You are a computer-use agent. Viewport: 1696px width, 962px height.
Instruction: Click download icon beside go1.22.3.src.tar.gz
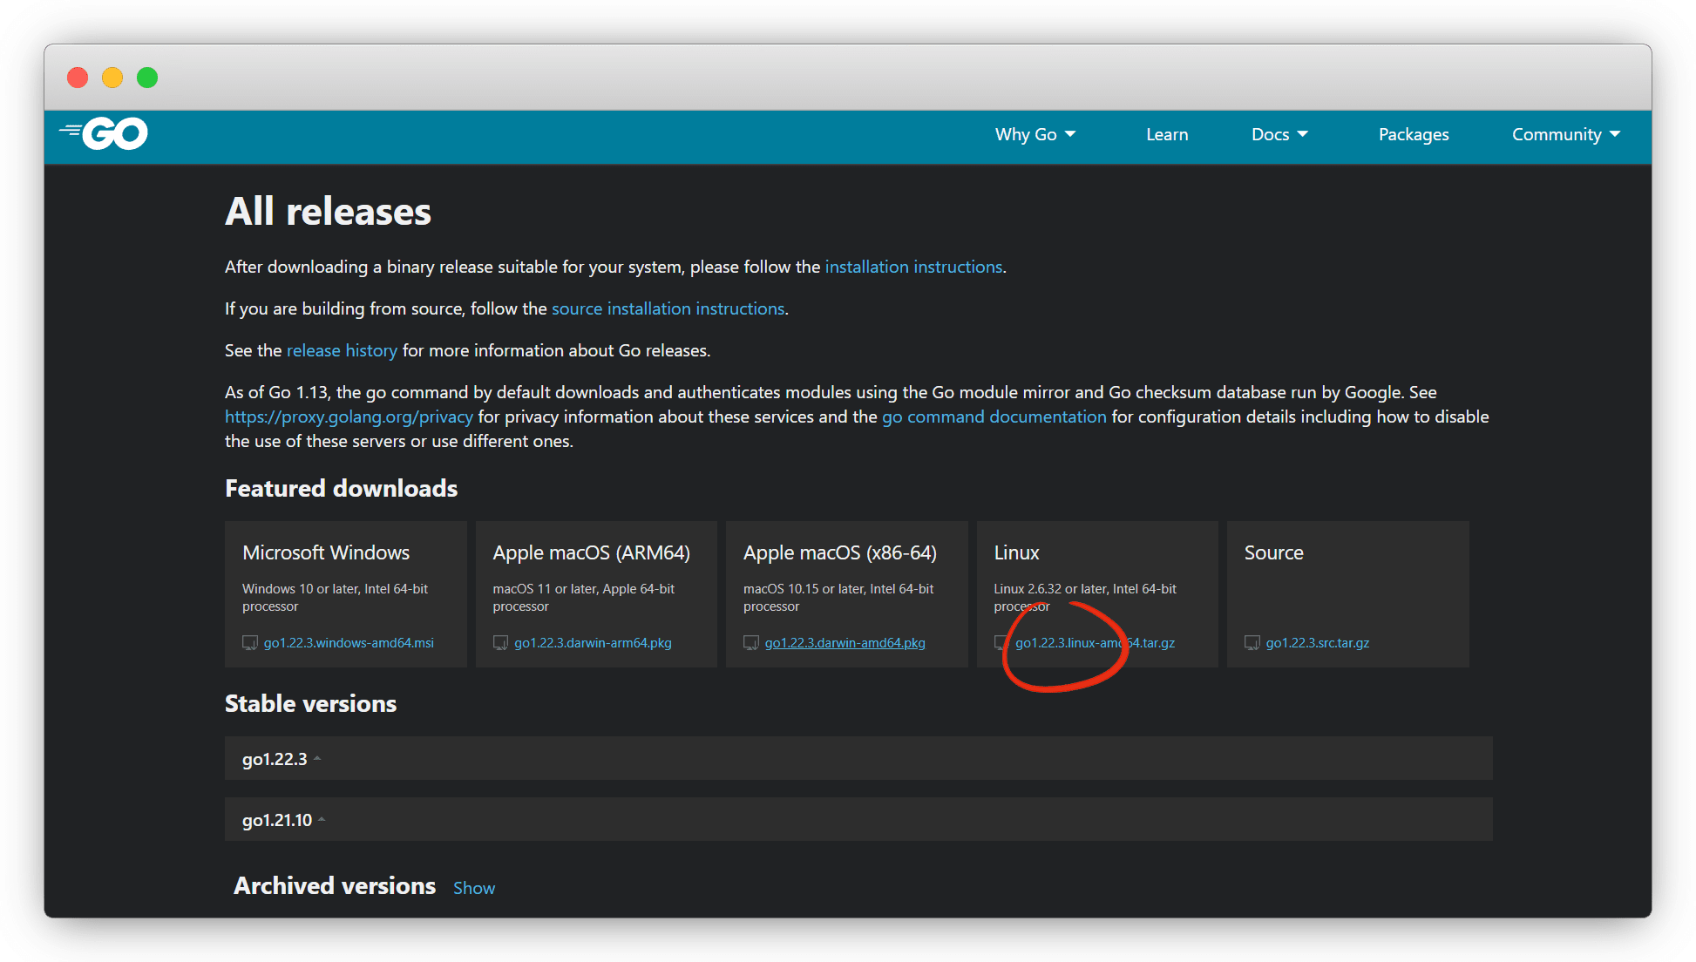[1252, 643]
